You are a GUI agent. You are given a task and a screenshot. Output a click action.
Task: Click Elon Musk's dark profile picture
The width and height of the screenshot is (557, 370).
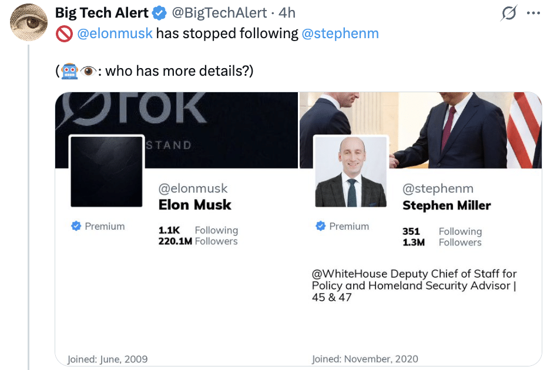pos(106,171)
